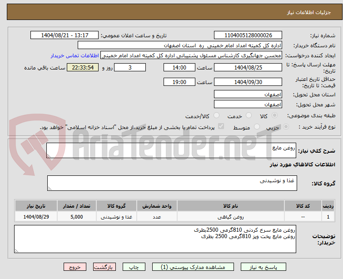Click the نام کالا column header
343x279 pixels.
click(231, 206)
